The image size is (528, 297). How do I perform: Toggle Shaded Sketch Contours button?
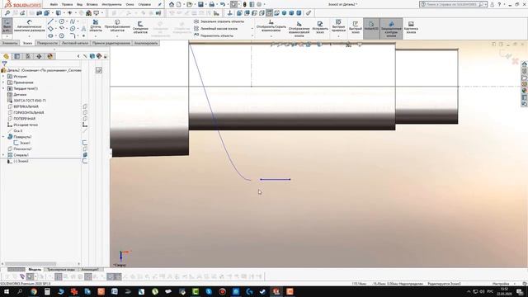pos(391,28)
